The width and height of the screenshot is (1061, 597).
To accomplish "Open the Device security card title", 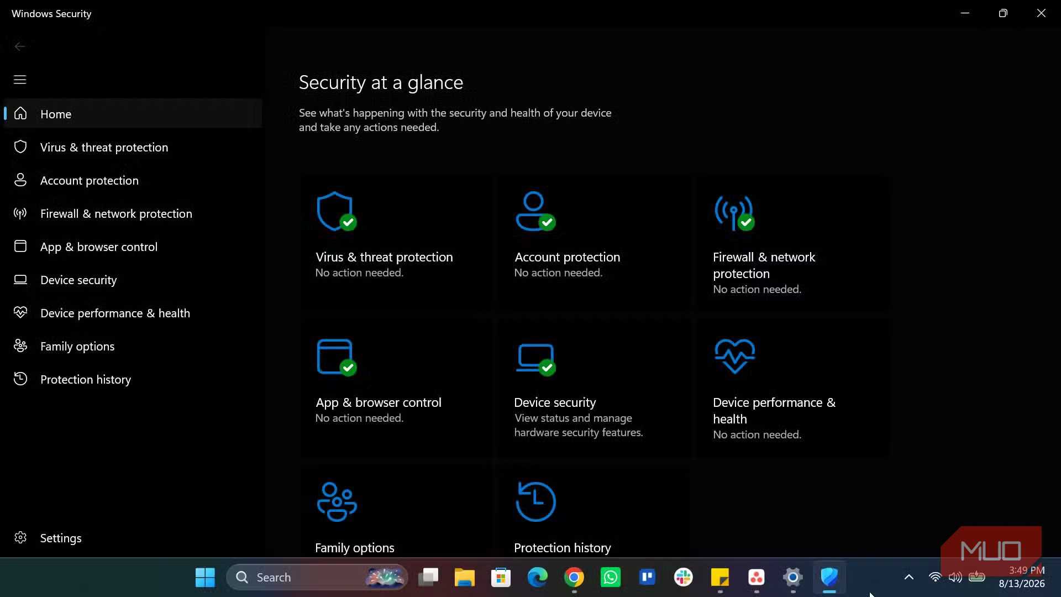I will click(x=555, y=402).
